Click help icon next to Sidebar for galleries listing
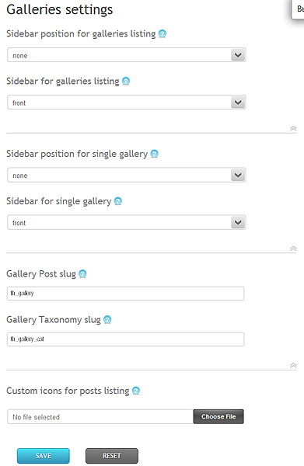 coord(126,82)
